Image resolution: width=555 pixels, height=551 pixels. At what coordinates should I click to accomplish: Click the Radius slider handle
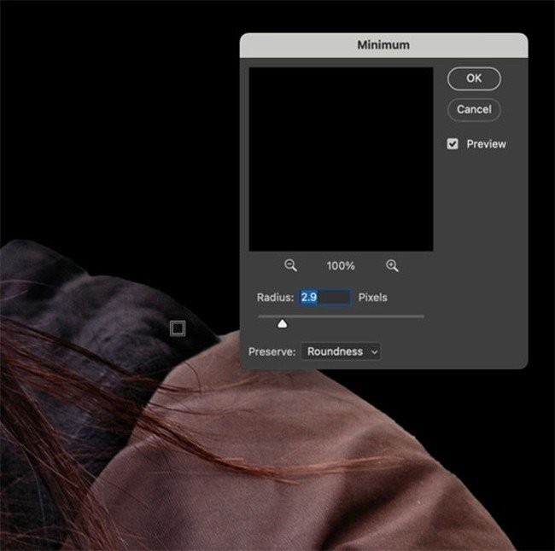tap(283, 323)
